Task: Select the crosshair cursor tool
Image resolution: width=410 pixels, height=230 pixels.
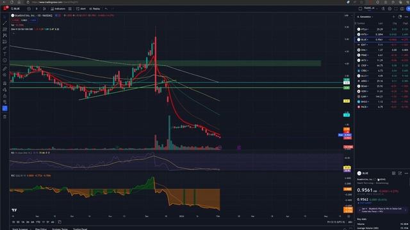Action: click(x=4, y=17)
